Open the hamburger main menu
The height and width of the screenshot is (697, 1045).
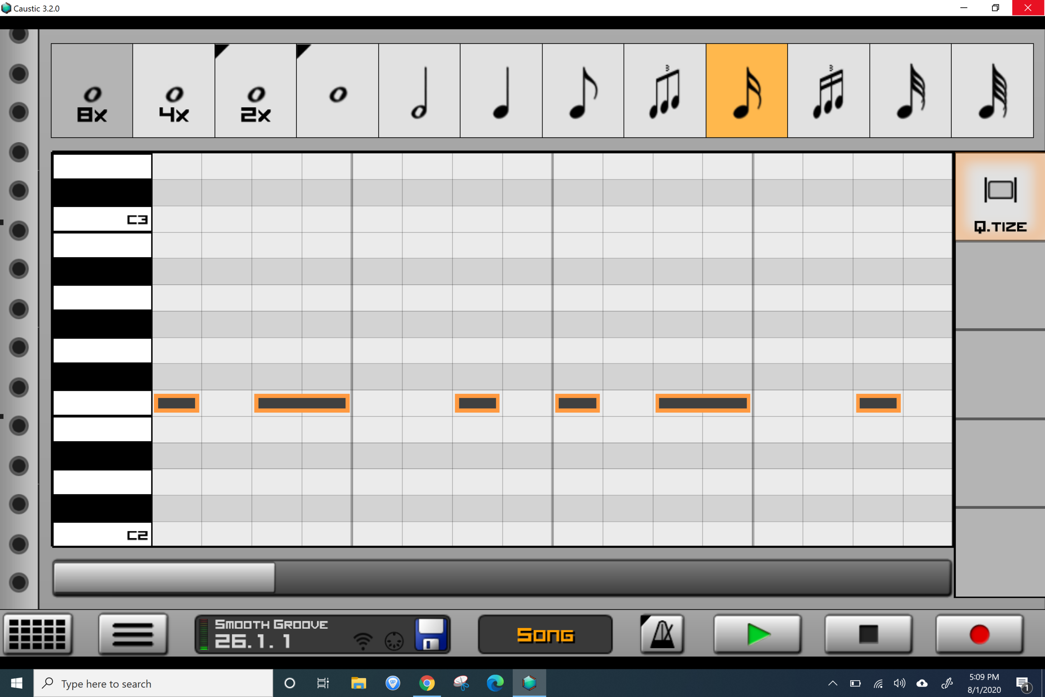(x=133, y=634)
